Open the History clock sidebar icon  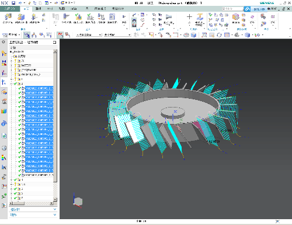(x=4, y=148)
